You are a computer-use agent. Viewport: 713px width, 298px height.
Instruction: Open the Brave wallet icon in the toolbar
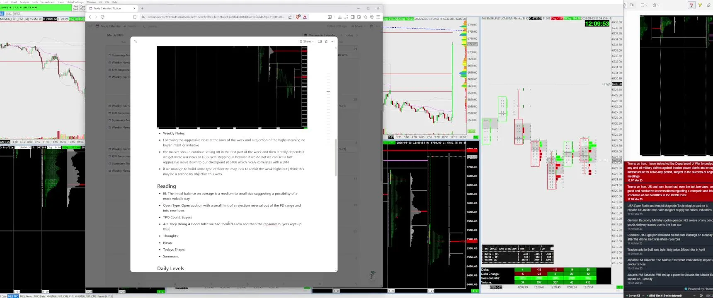pos(359,17)
